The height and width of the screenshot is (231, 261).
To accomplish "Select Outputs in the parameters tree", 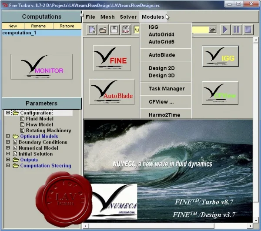I will 29,160.
